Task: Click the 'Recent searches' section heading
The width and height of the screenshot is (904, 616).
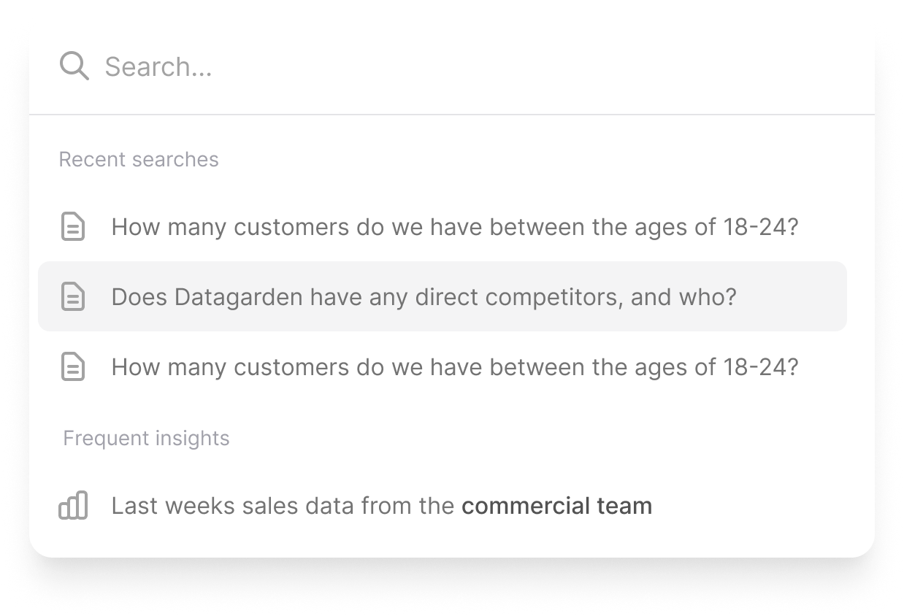Action: point(139,159)
